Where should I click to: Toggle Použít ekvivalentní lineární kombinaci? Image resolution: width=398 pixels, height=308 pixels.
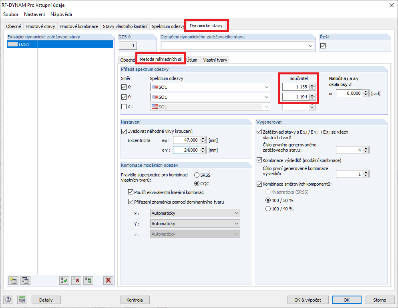click(x=131, y=192)
